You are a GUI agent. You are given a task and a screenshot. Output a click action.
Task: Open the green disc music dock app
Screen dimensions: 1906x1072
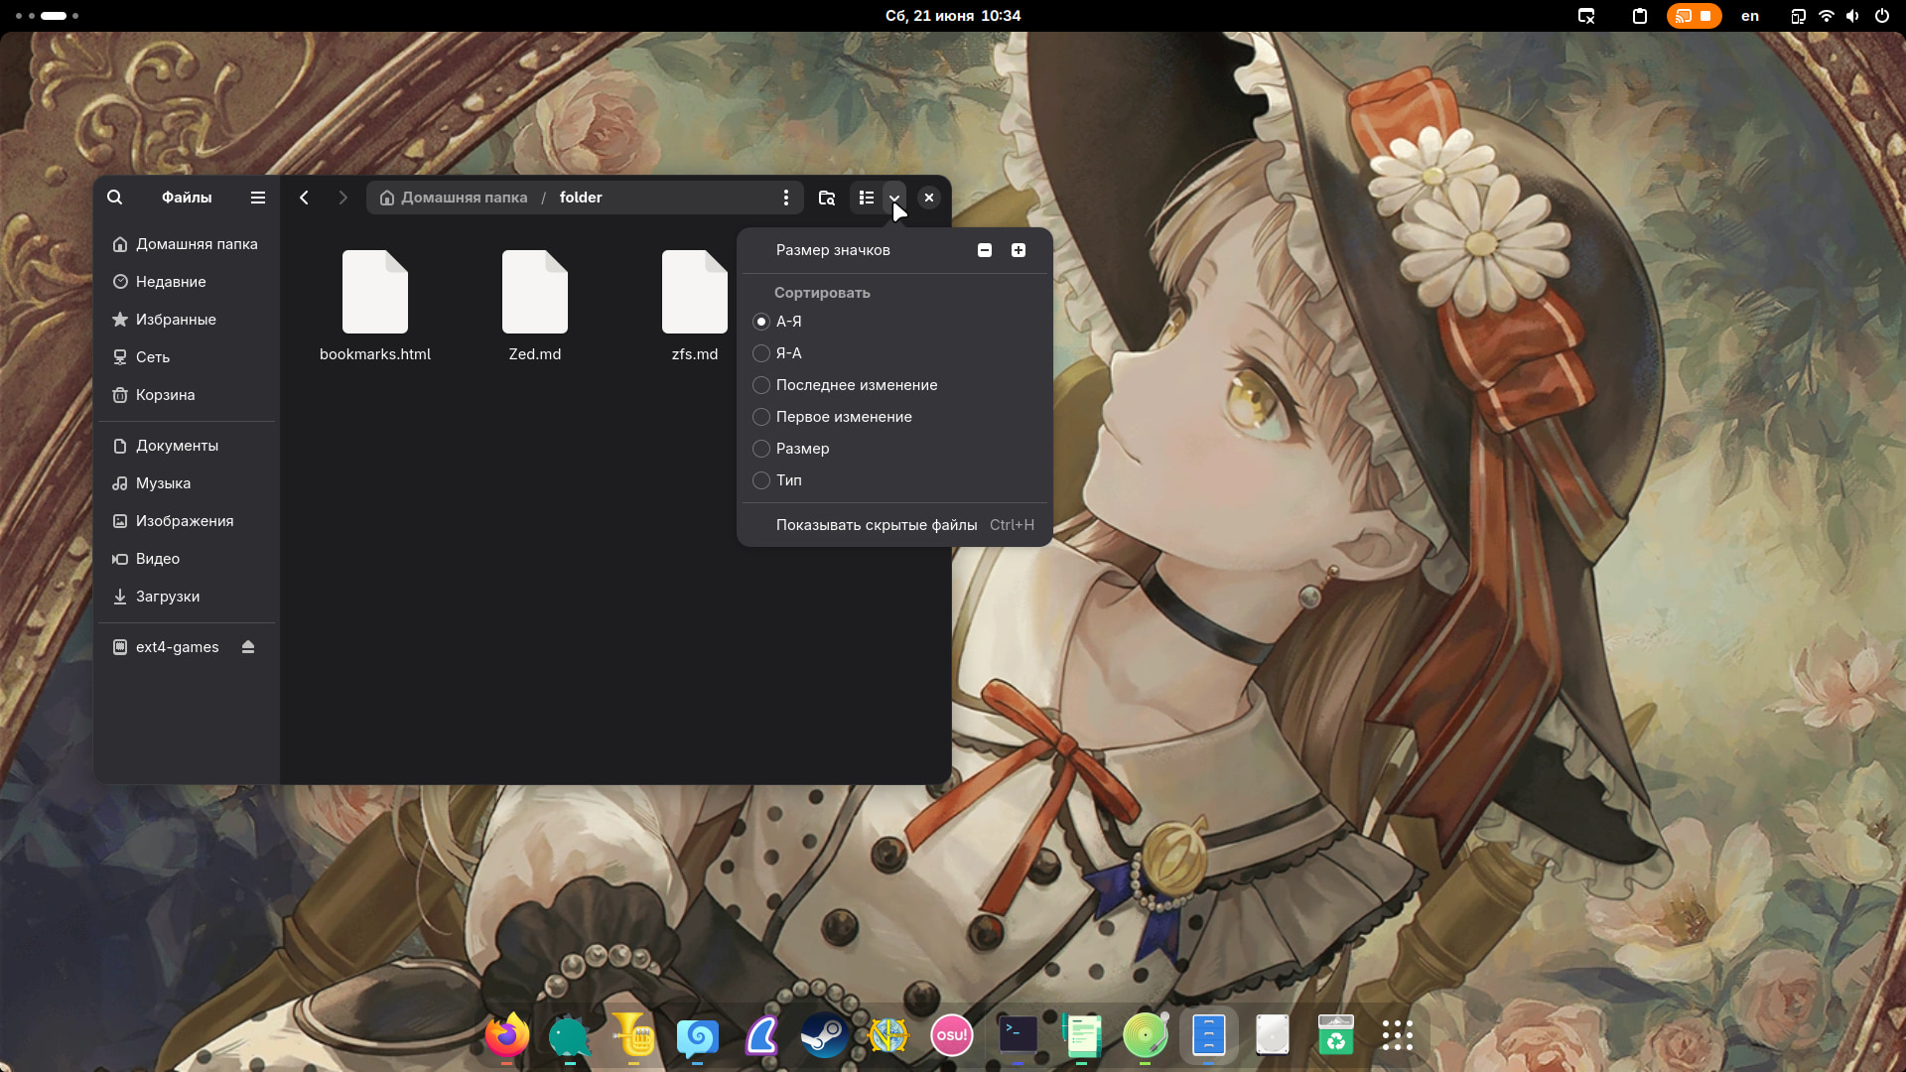coord(1145,1035)
